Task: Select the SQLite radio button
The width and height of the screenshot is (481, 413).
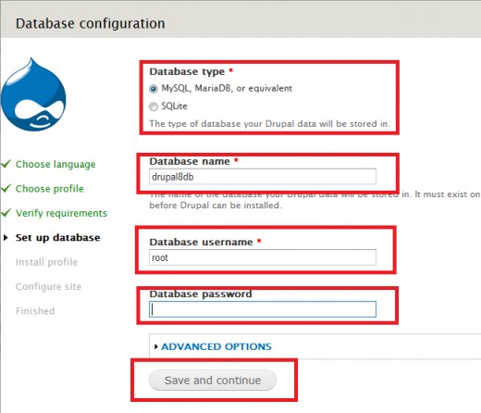Action: coord(154,106)
